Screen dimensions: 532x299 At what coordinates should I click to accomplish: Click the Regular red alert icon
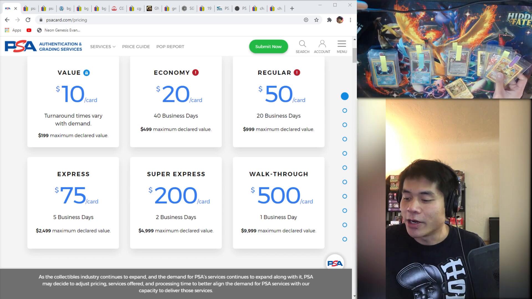point(297,73)
